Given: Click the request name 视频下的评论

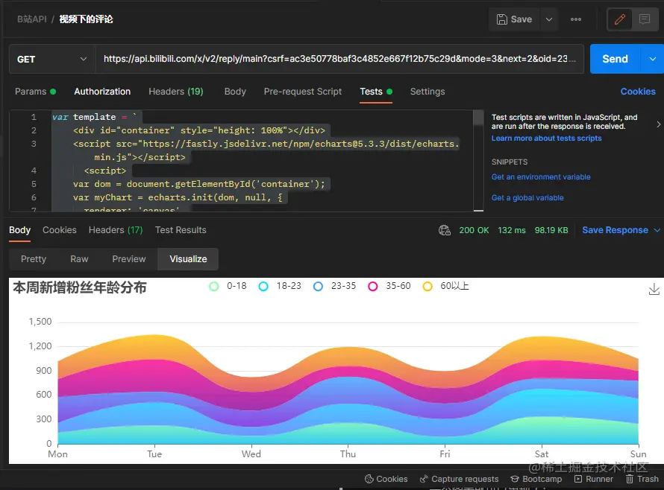Looking at the screenshot, I should point(86,19).
